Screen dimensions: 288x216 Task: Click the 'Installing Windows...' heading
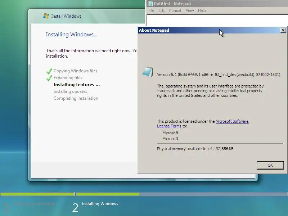pyautogui.click(x=71, y=34)
